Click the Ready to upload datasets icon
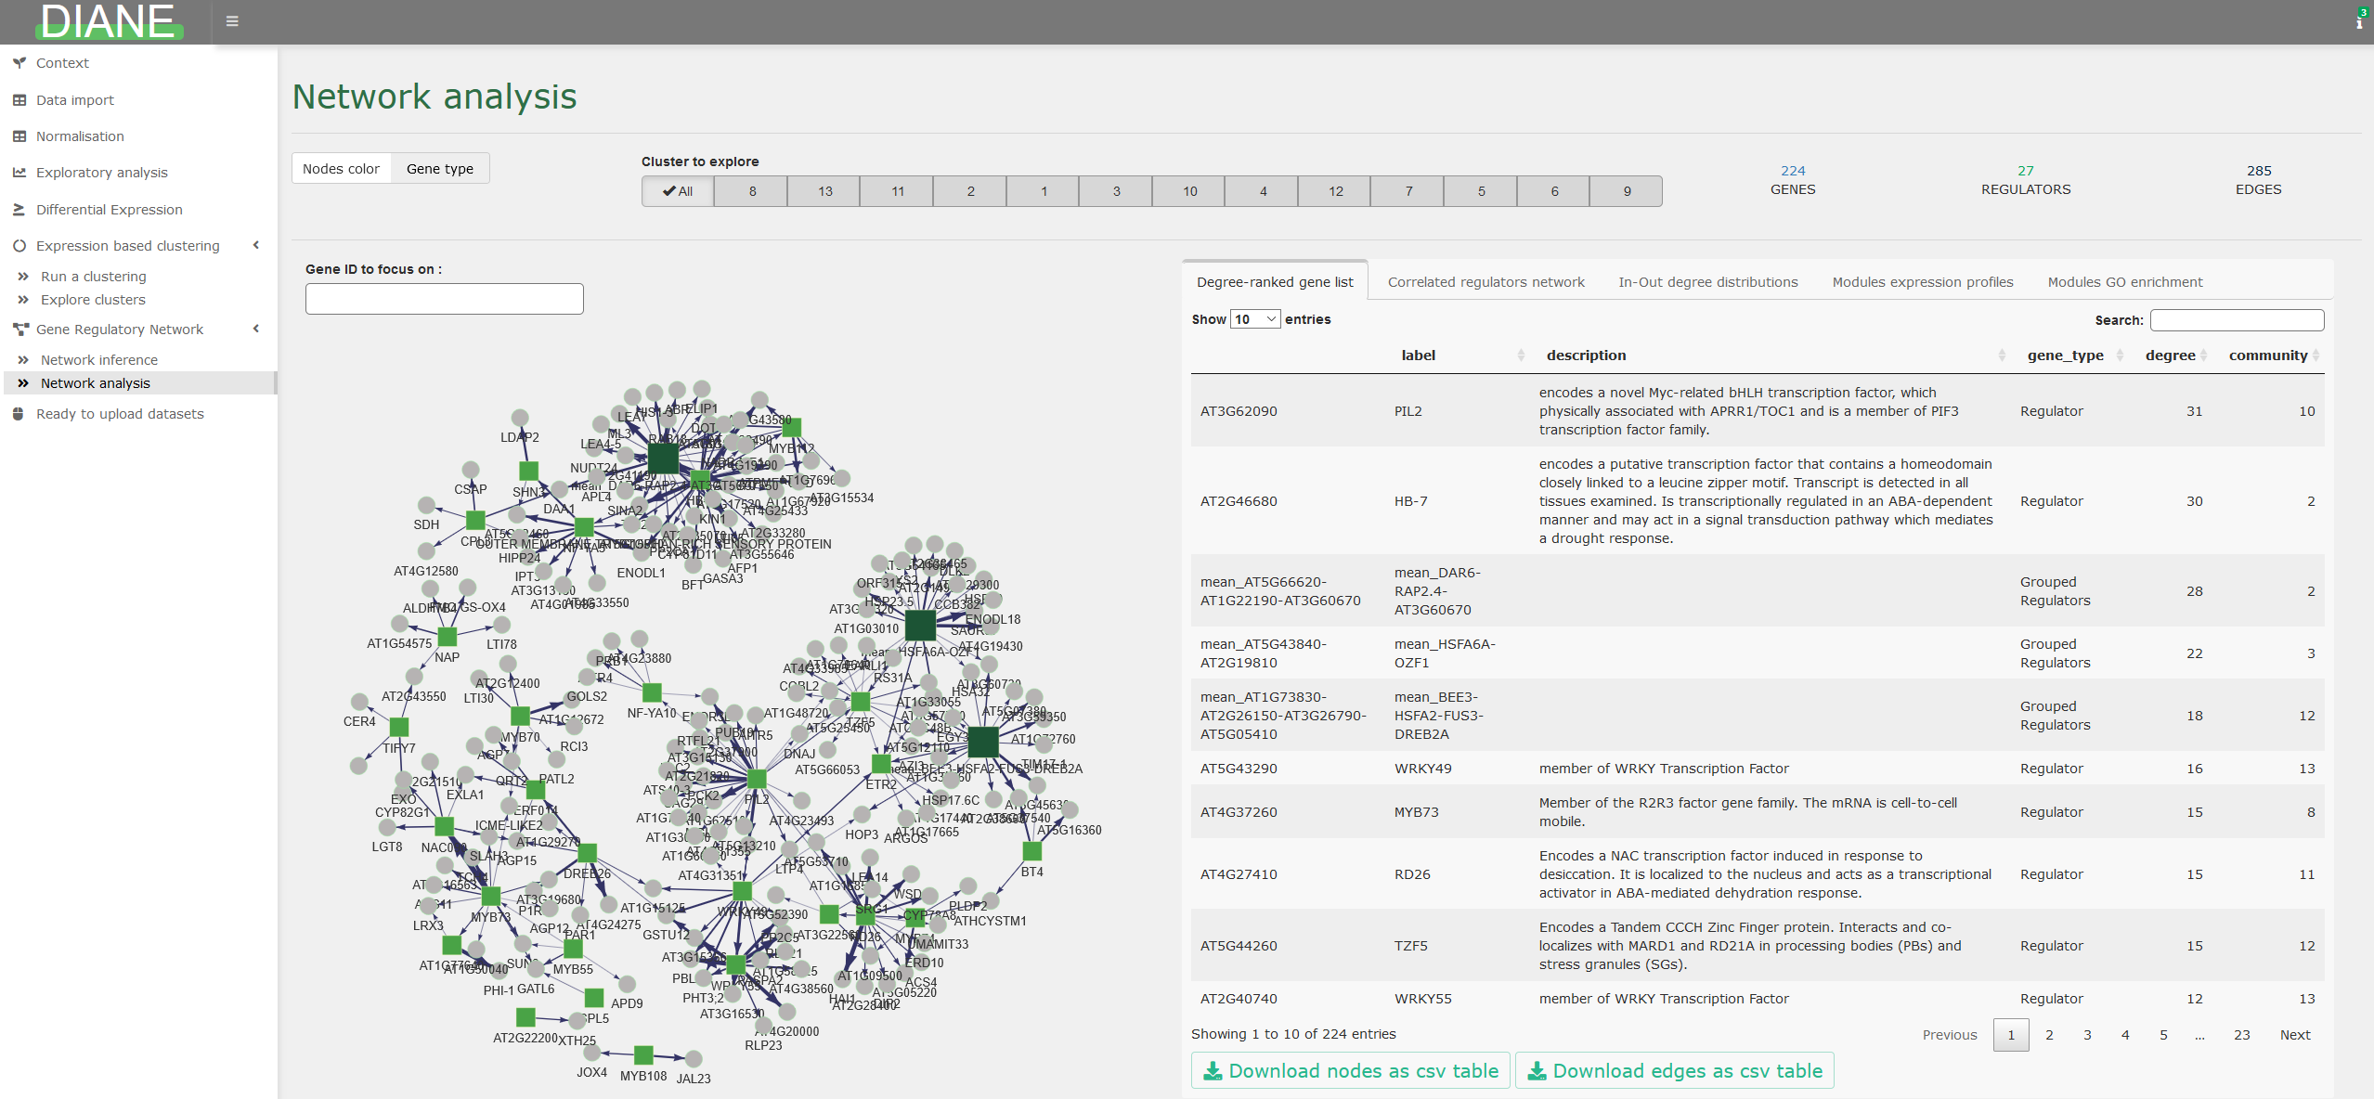This screenshot has height=1099, width=2374. [19, 414]
